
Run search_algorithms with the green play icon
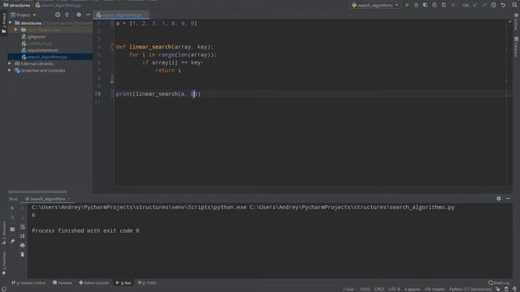pos(407,6)
